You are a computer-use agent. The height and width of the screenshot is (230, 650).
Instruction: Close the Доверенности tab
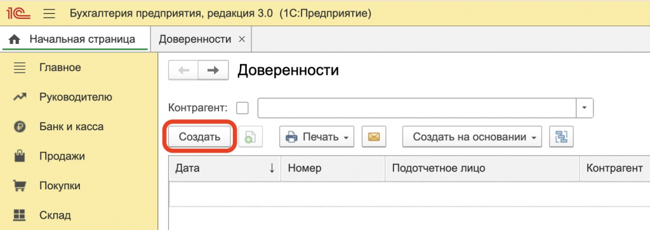[x=242, y=39]
